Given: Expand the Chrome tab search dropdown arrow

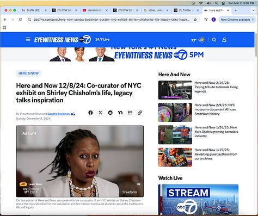Looking at the screenshot, I should click(254, 10).
